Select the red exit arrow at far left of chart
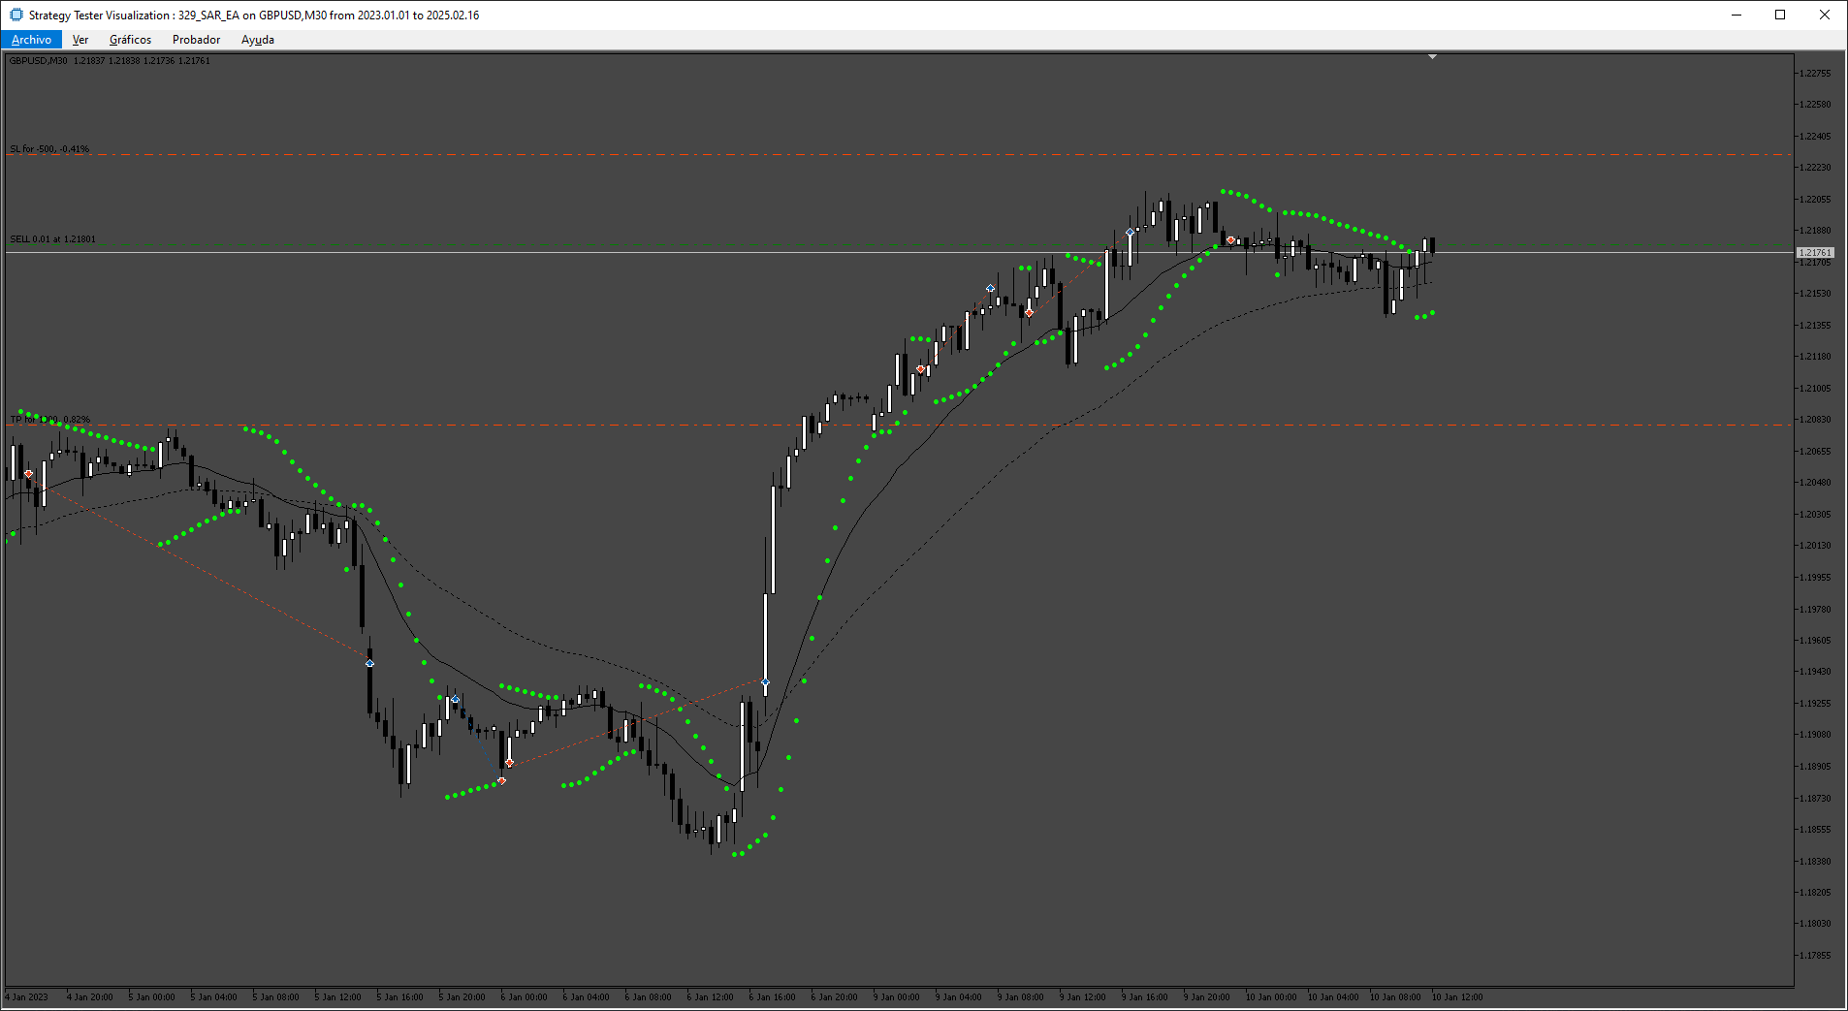1848x1011 pixels. 28,474
